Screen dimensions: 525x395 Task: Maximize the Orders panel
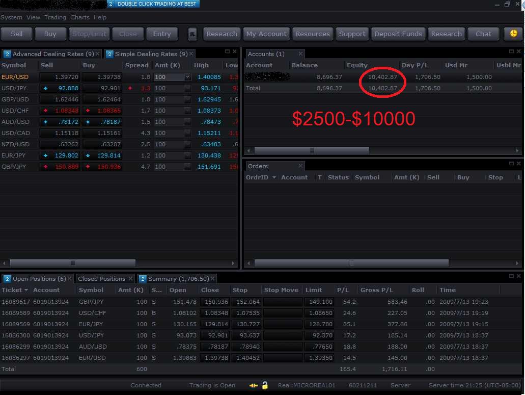(x=511, y=164)
